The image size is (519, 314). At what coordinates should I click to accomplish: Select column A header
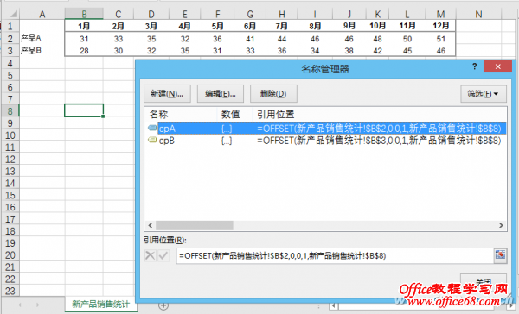(x=42, y=14)
